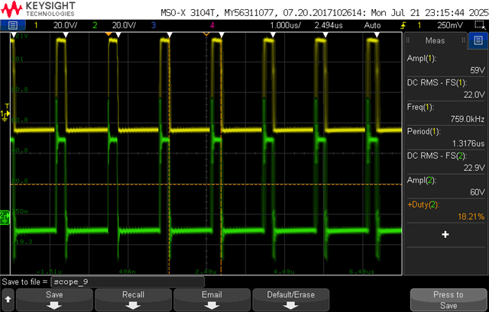Open timebase setting 1.000us/
This screenshot has width=489, height=312.
(x=285, y=25)
